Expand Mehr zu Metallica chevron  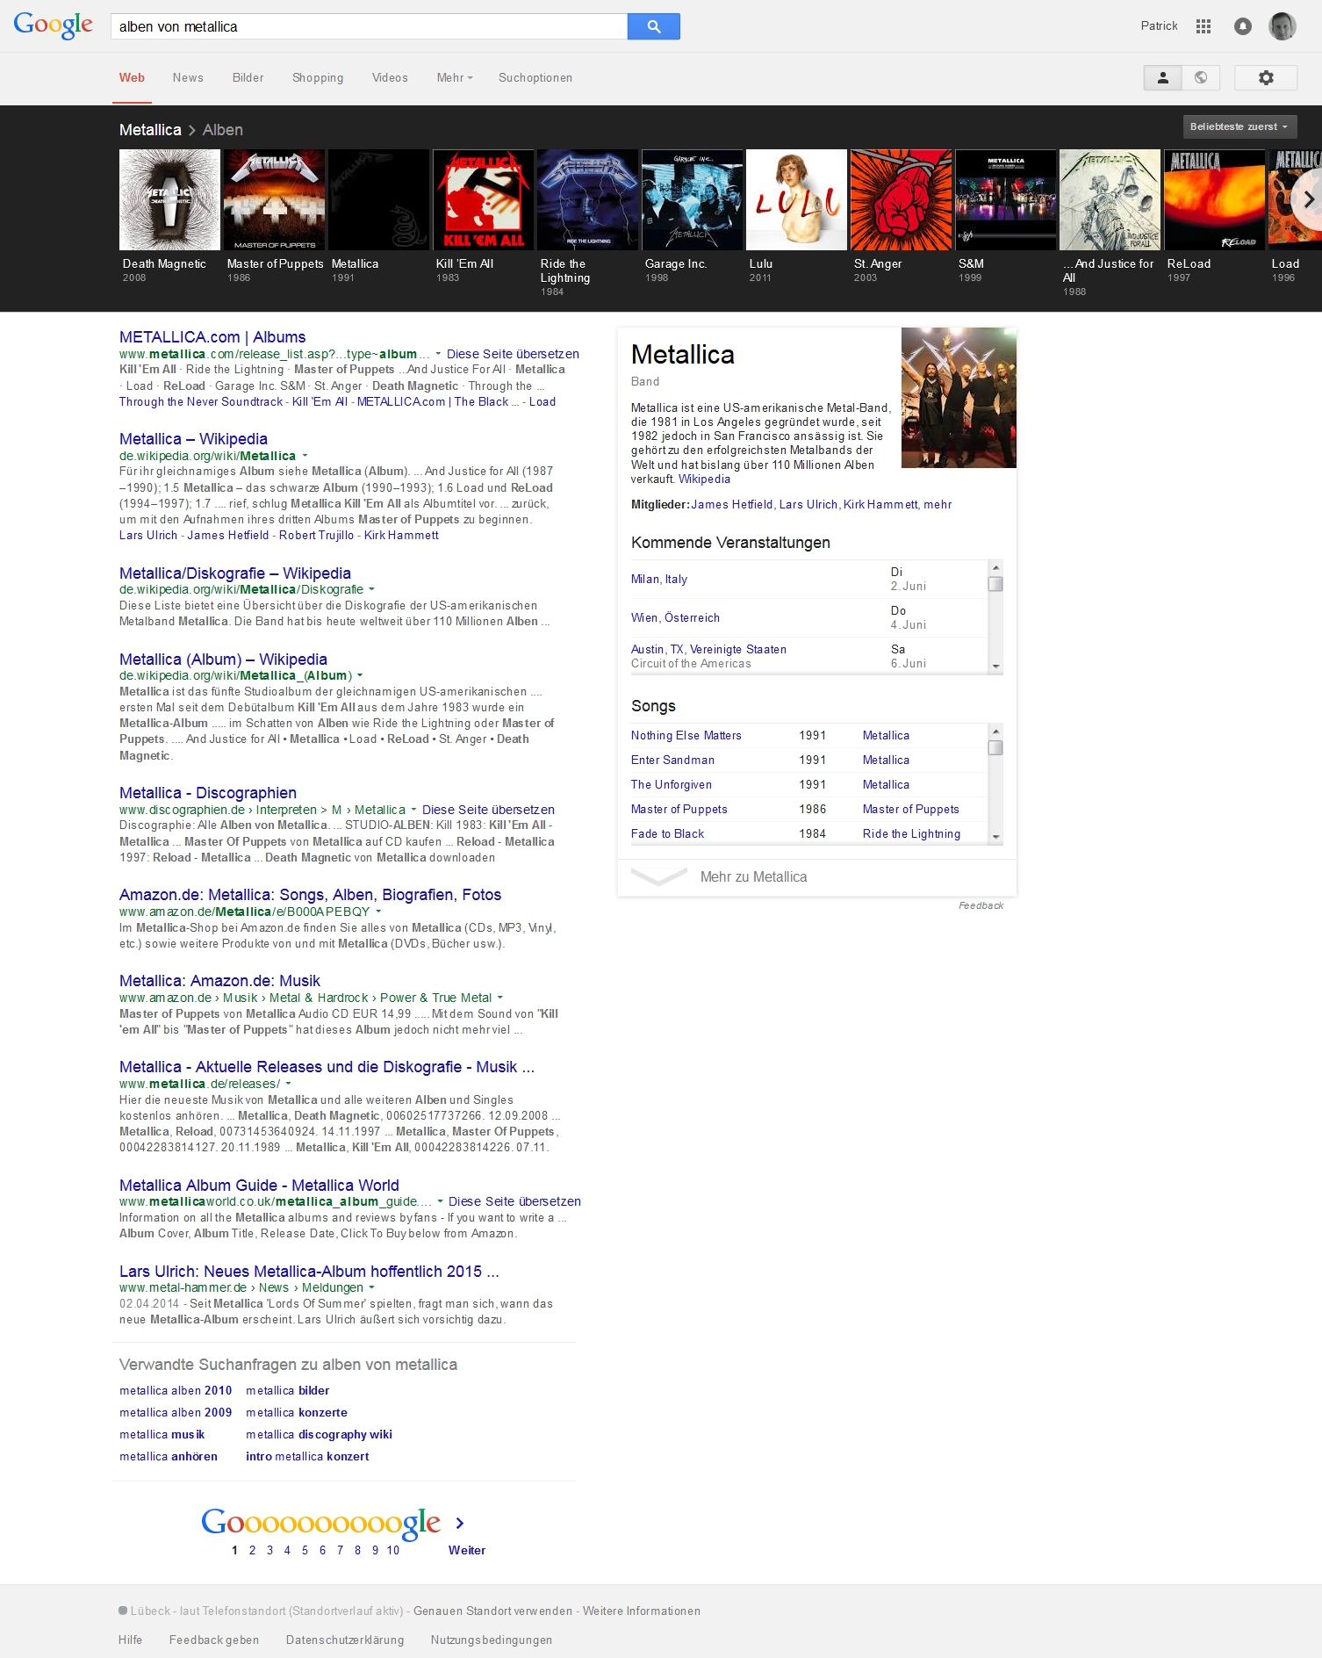(659, 876)
